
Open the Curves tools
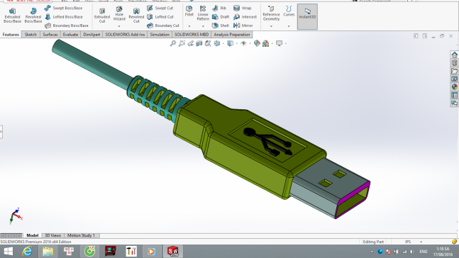tap(289, 11)
